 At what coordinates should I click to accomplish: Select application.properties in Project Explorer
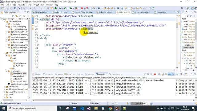(19, 84)
